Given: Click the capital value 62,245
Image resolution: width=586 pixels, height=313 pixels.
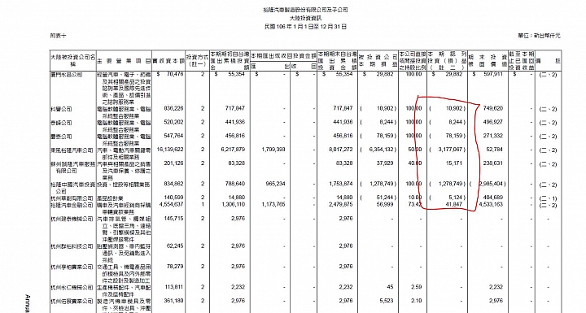Looking at the screenshot, I should point(175,246).
